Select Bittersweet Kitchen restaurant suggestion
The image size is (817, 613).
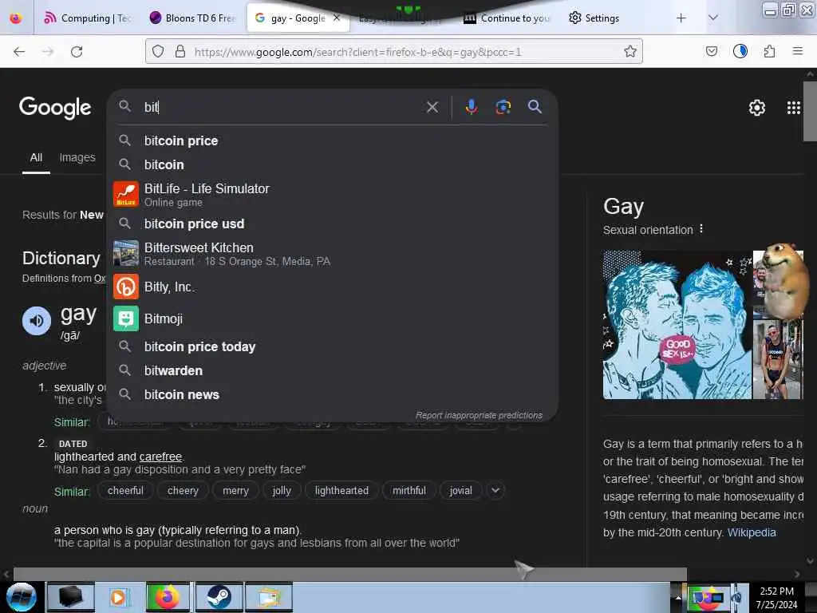pos(332,253)
